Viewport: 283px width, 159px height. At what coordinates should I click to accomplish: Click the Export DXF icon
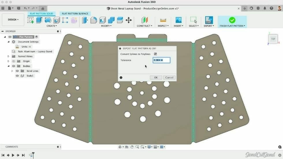click(x=209, y=20)
